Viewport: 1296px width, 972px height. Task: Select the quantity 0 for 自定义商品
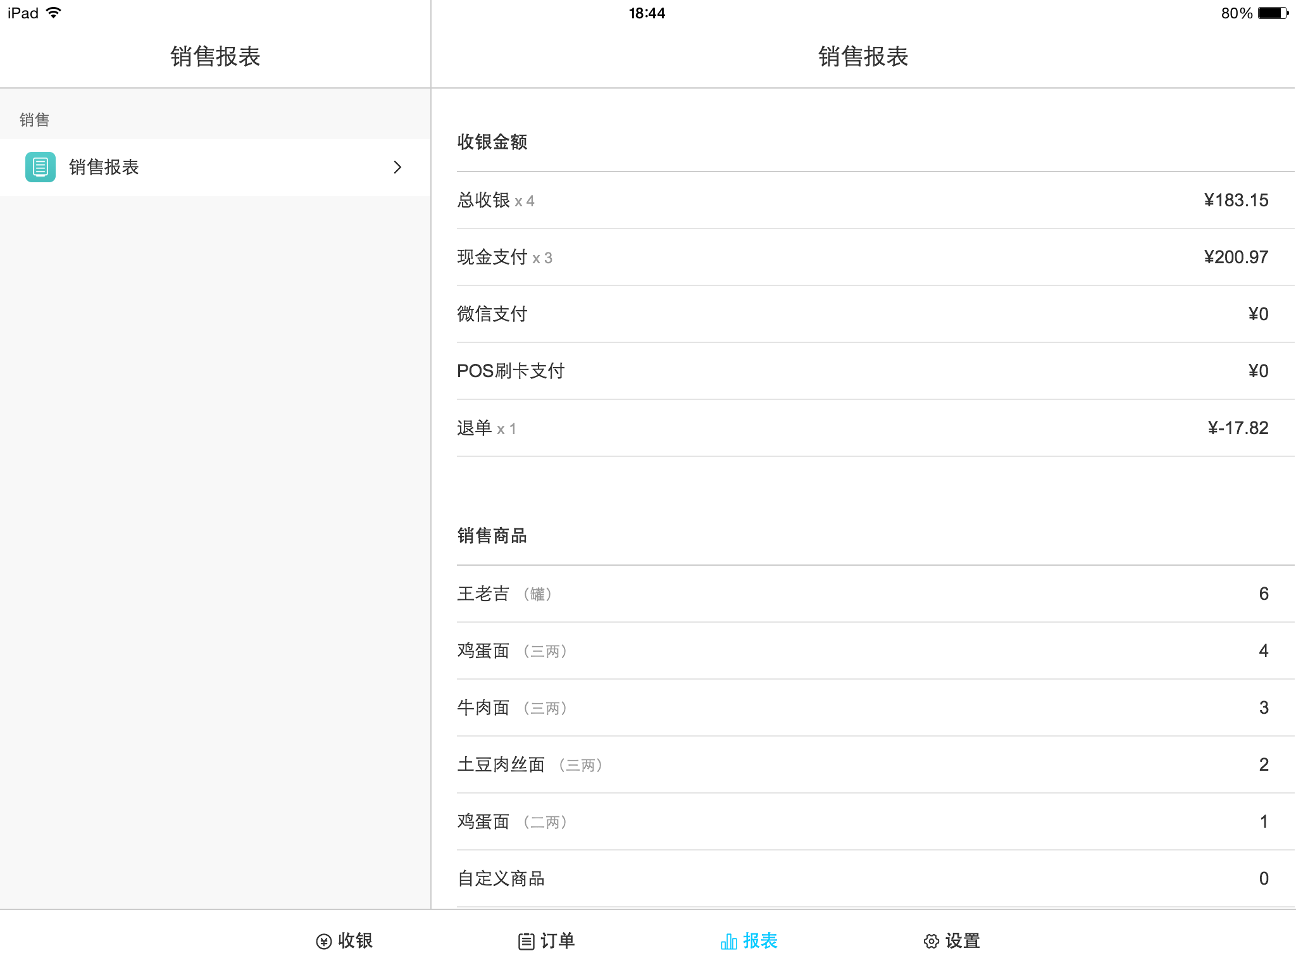1263,878
